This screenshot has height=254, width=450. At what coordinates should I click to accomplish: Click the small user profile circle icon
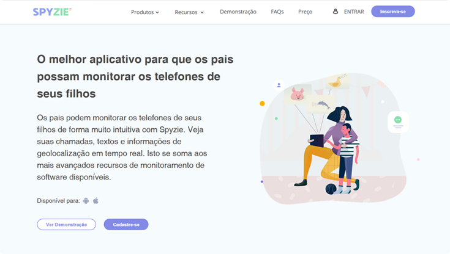(279, 85)
